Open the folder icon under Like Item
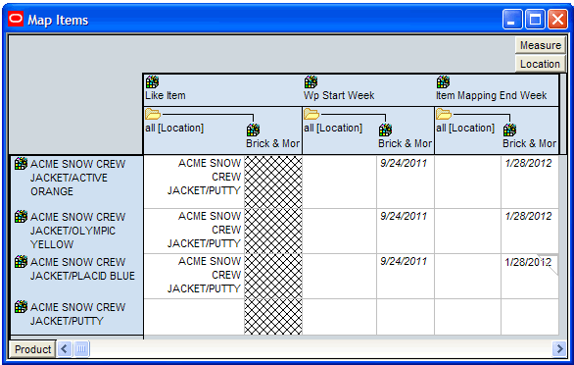 [153, 114]
